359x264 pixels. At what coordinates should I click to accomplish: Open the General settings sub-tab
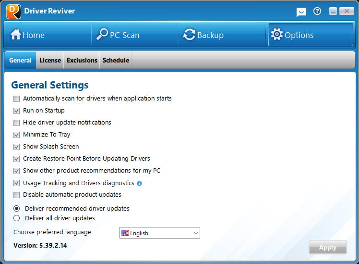point(20,60)
